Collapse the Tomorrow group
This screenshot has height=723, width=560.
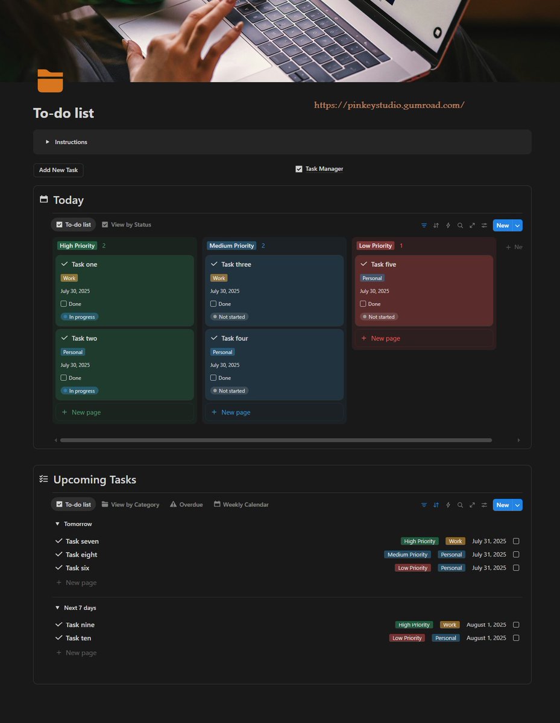click(57, 524)
